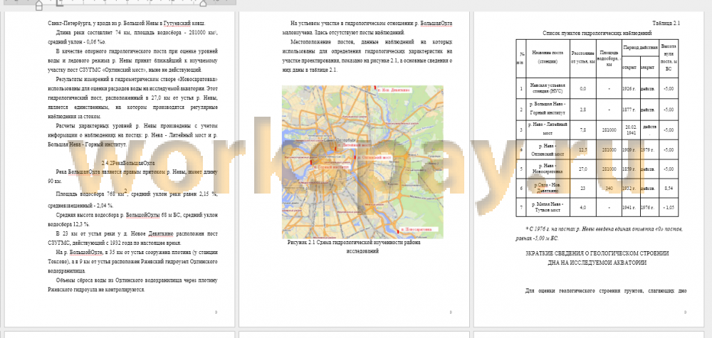Click map label 'п. Охтинский мост'
This screenshot has width=712, height=338.
[376, 157]
